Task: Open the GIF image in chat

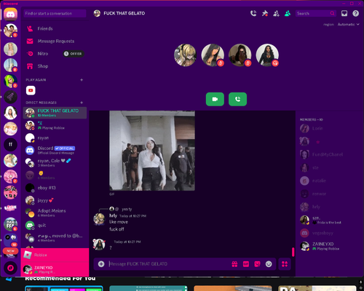Action: coord(152,151)
